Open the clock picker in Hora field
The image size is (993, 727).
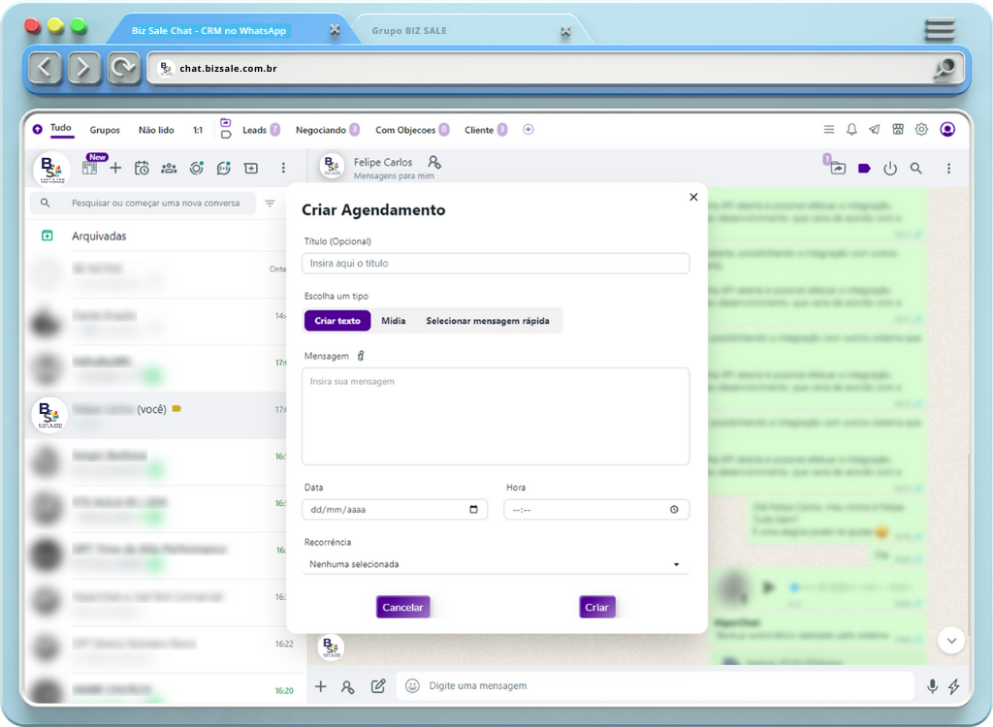coord(674,510)
